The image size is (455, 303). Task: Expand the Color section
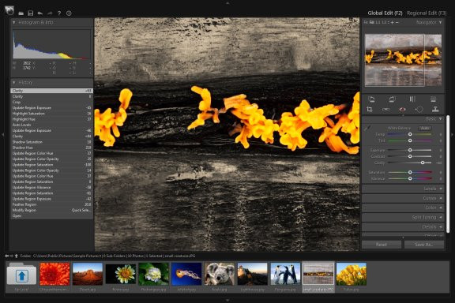coord(403,208)
